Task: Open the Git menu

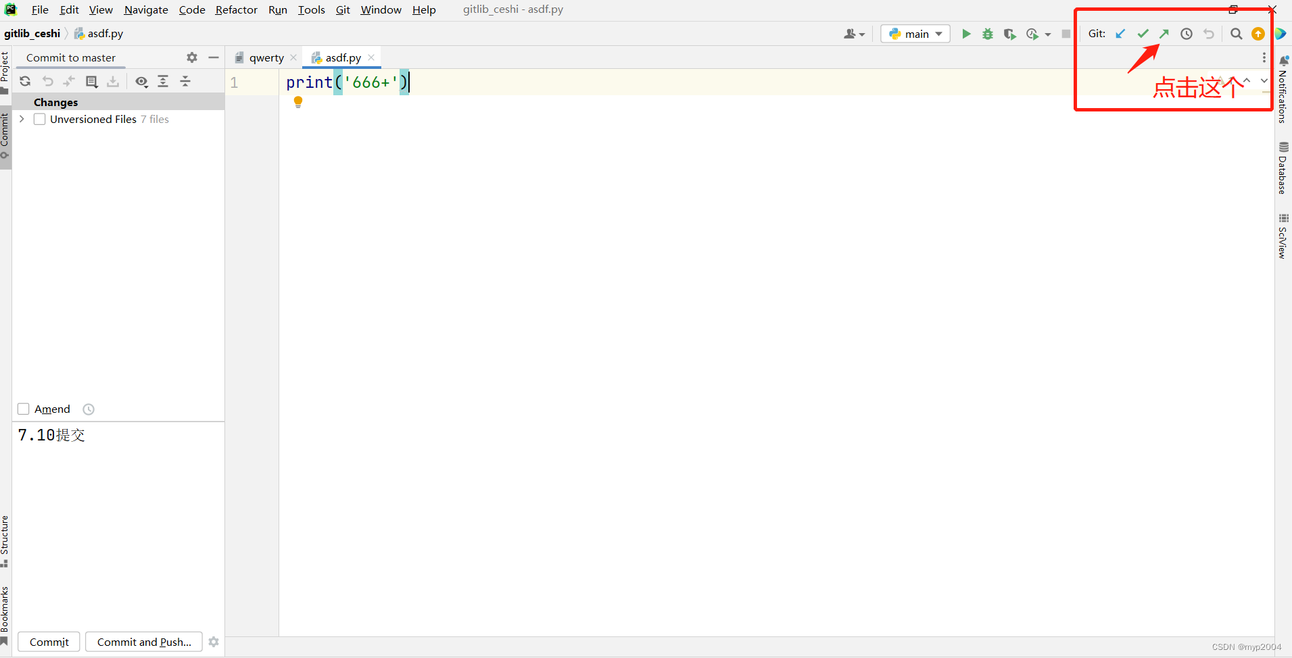Action: 343,9
